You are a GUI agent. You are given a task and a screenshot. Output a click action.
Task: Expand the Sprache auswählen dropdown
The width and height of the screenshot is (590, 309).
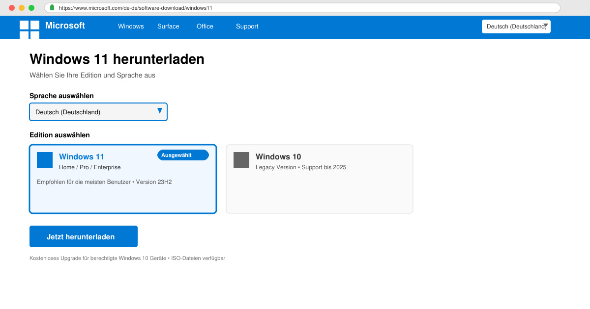coord(98,112)
